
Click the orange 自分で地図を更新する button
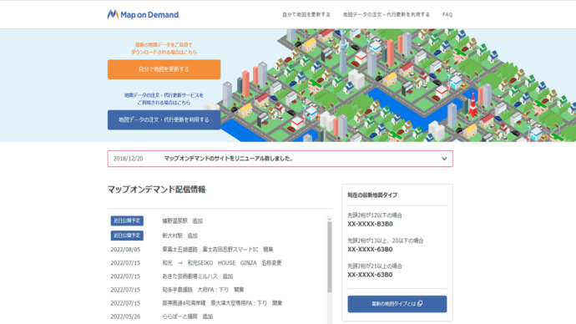[164, 69]
